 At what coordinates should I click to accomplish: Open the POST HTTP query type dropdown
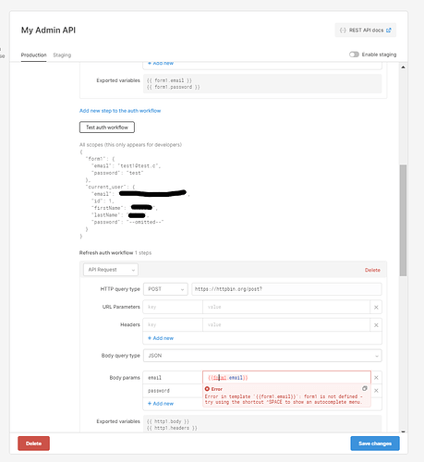tap(165, 289)
